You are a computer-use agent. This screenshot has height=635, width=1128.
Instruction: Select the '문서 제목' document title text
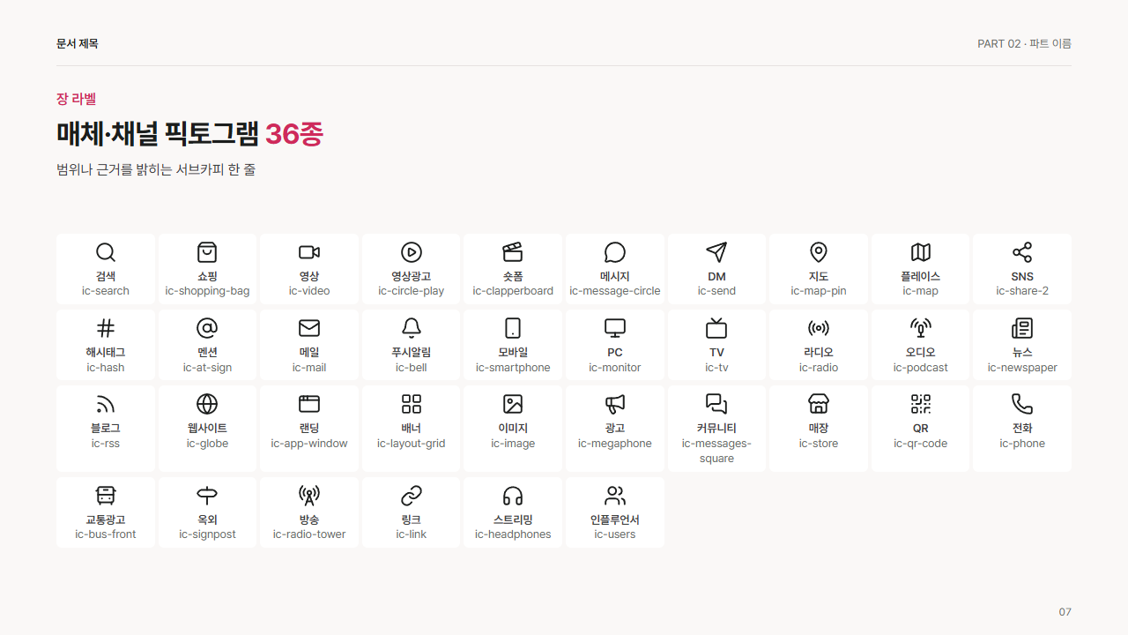tap(78, 43)
